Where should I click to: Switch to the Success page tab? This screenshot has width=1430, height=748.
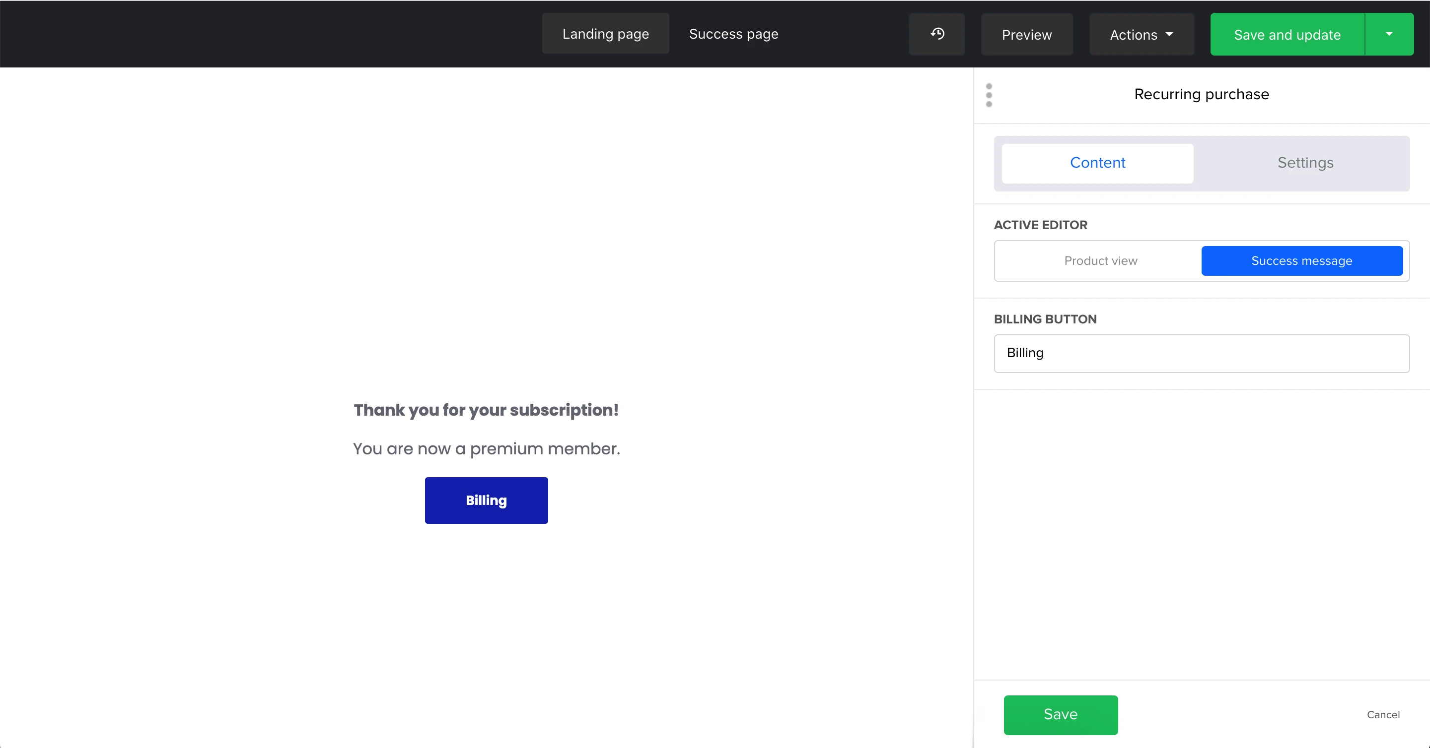(x=733, y=34)
